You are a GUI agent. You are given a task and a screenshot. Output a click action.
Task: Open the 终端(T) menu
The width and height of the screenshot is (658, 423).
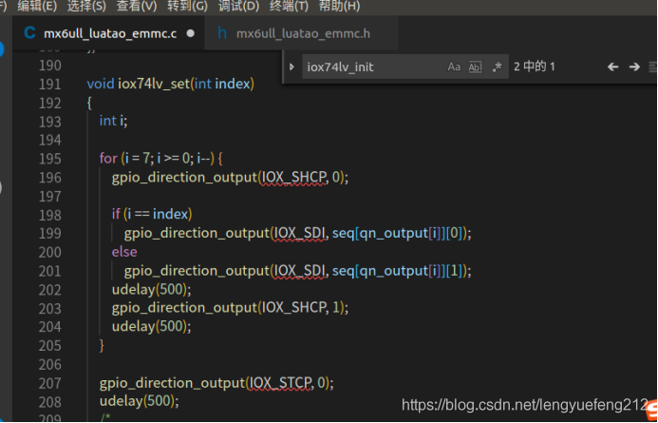coord(288,6)
